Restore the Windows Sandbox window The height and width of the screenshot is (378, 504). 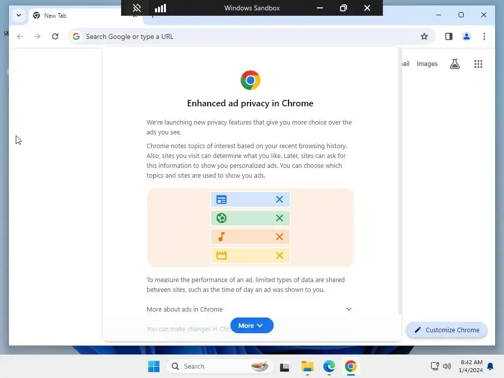(x=343, y=8)
